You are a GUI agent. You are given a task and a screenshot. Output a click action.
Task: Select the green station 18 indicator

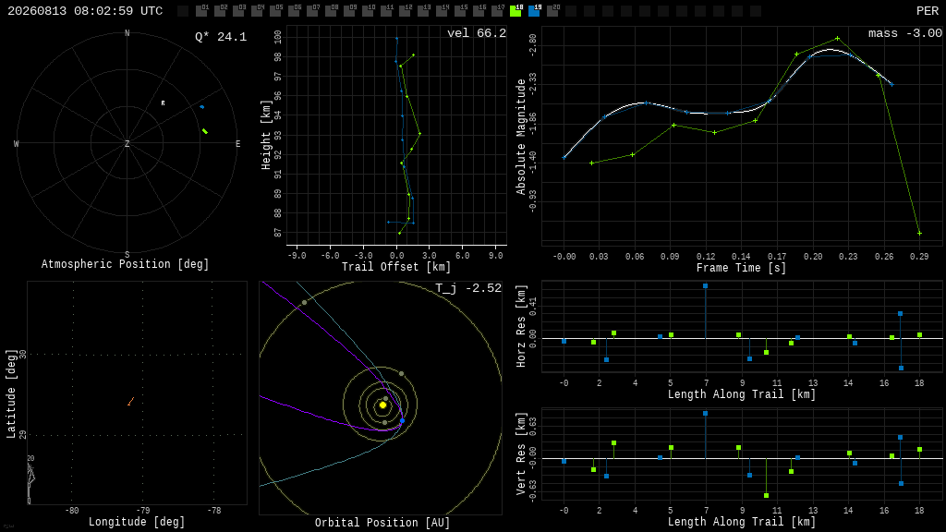pos(515,11)
